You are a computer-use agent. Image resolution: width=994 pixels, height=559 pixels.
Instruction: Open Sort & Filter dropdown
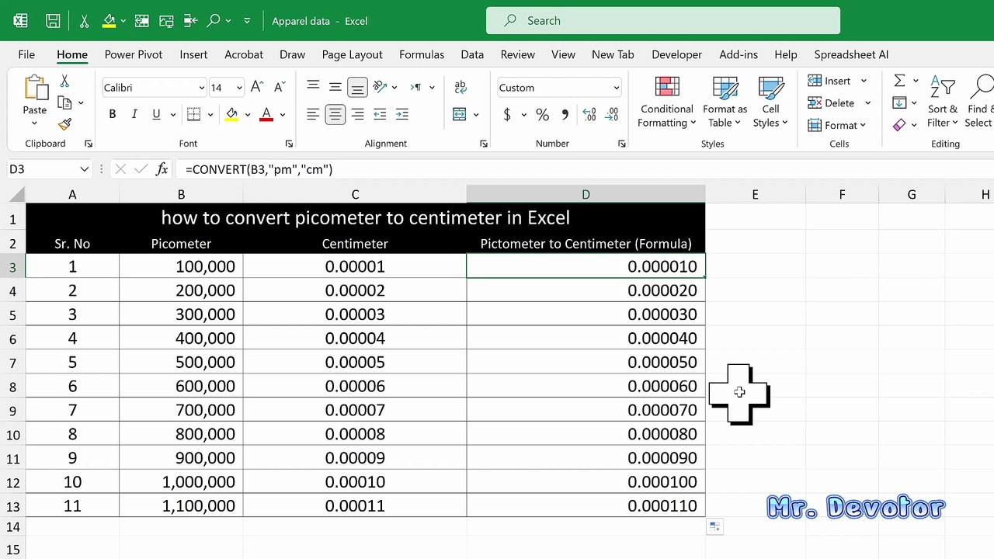point(942,102)
